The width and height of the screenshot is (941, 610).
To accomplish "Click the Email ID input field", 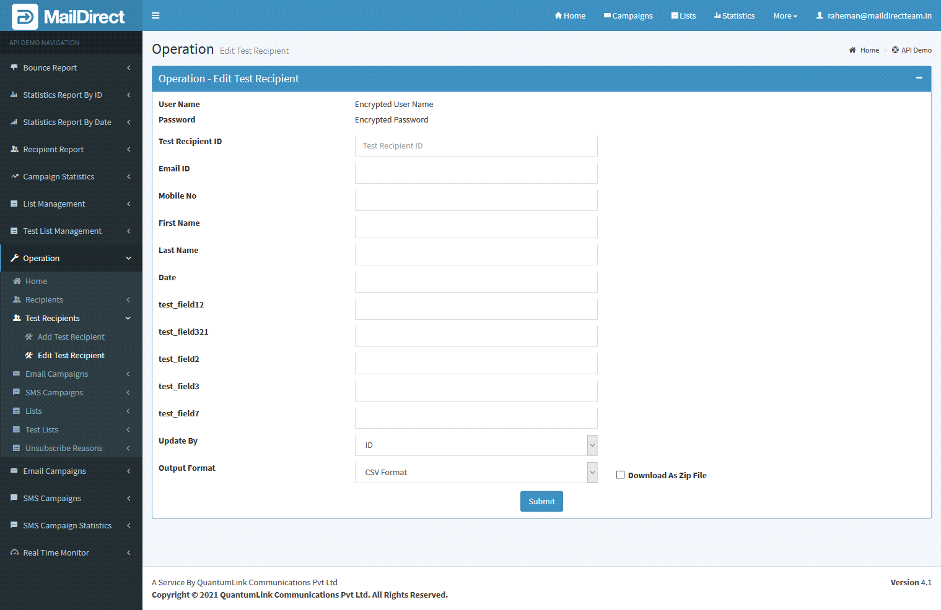I will [x=476, y=173].
